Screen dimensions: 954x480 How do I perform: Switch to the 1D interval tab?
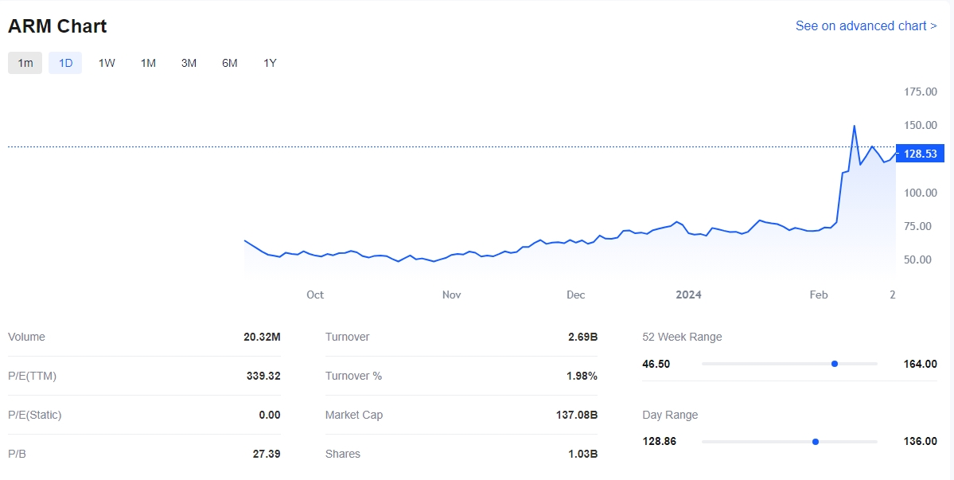pyautogui.click(x=65, y=63)
